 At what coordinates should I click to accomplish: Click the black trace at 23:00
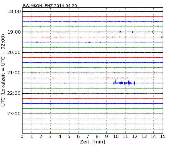click(x=92, y=114)
